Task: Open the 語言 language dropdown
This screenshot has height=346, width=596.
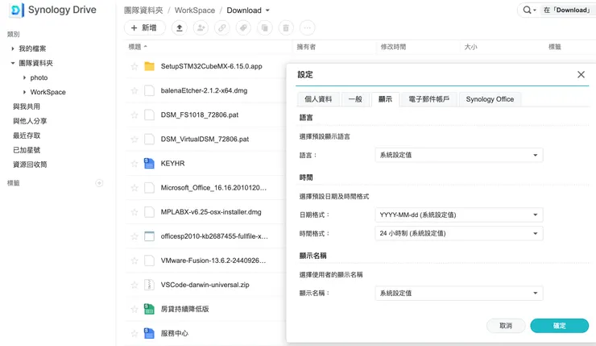Action: [459, 155]
